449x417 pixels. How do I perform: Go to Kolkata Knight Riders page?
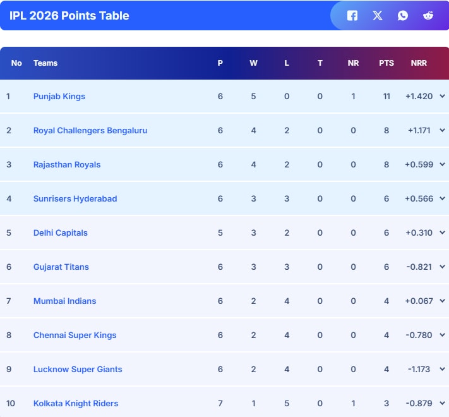76,404
